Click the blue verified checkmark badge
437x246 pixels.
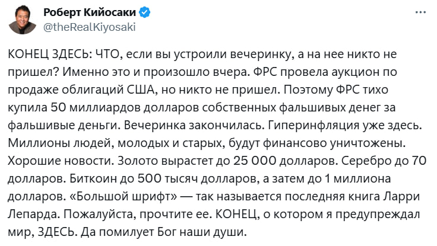point(145,12)
